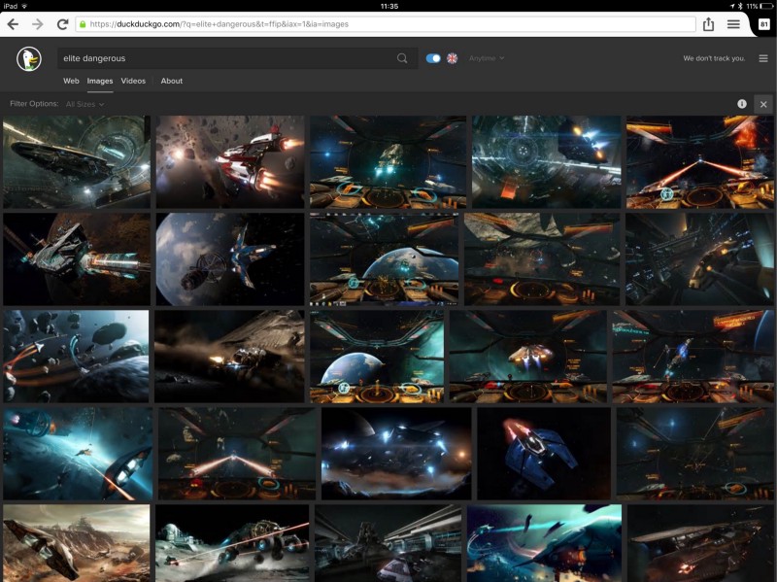Switch to the Web results tab
This screenshot has width=777, height=582.
point(71,81)
